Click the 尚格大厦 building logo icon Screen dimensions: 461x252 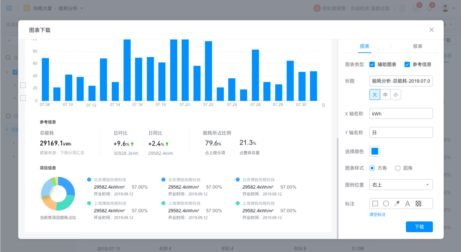click(x=27, y=8)
